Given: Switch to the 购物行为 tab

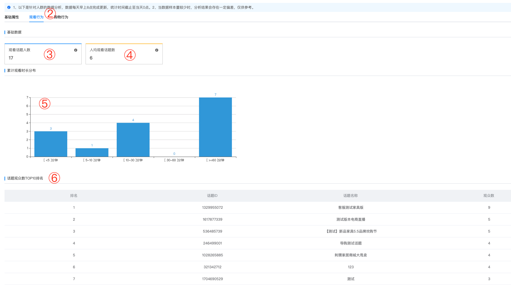Looking at the screenshot, I should pyautogui.click(x=61, y=17).
